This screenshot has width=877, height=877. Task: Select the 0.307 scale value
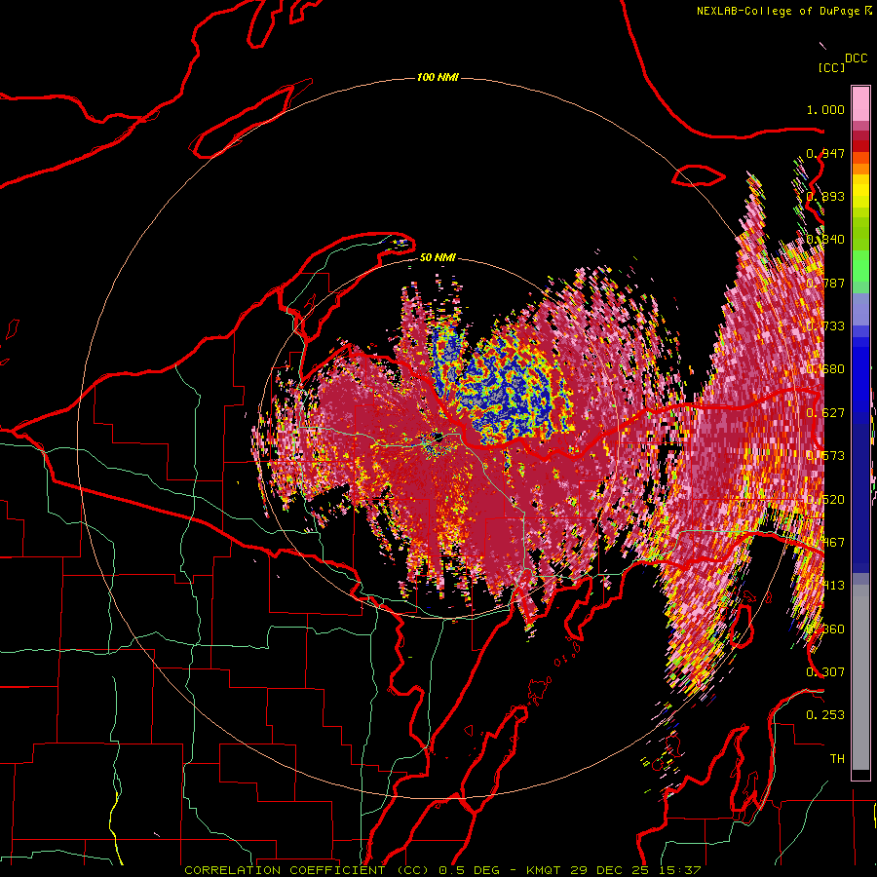coord(825,671)
